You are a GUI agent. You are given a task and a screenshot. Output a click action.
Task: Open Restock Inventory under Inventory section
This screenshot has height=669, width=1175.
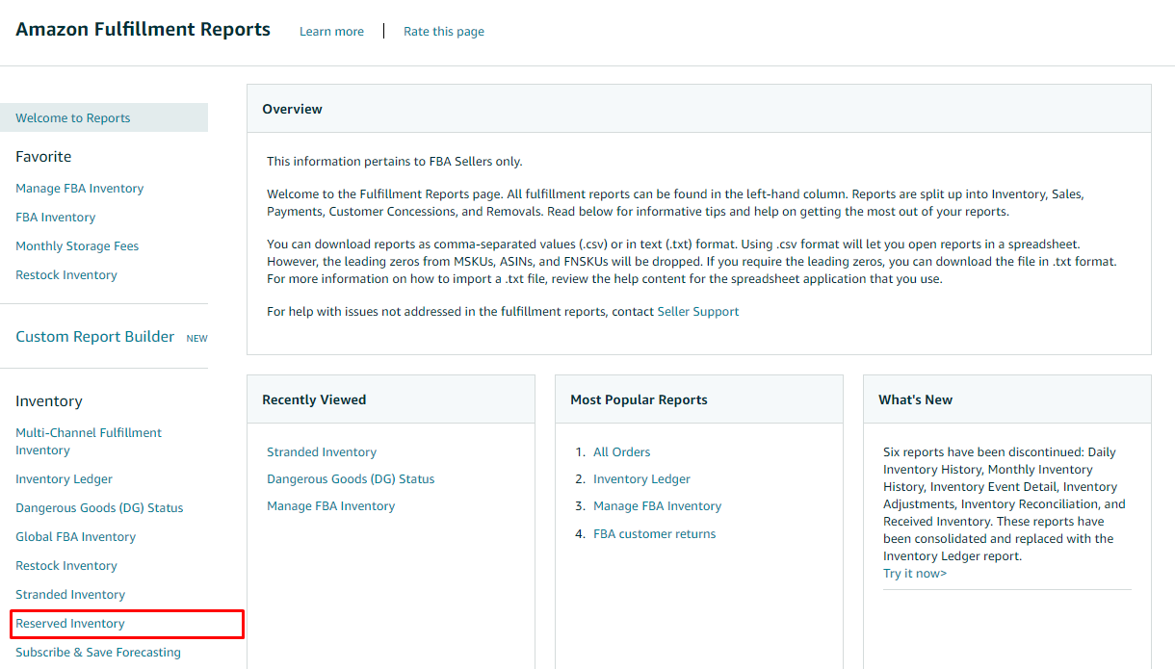[x=66, y=566]
